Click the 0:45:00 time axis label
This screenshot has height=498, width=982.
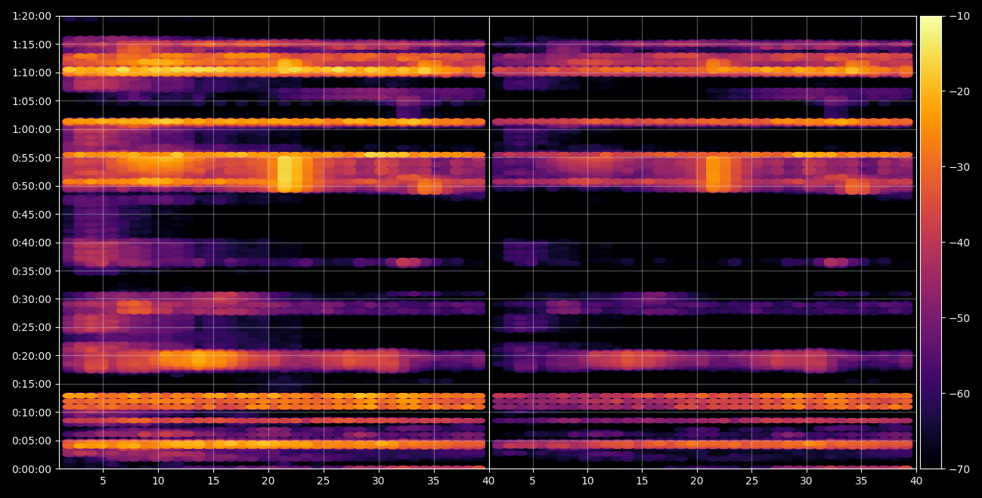pyautogui.click(x=31, y=215)
